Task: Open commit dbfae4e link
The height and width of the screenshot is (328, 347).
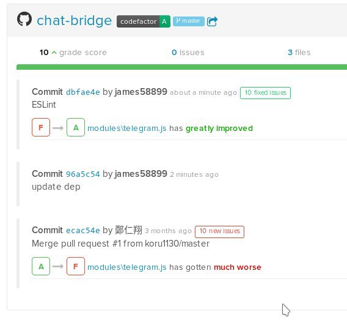Action: coord(83,92)
